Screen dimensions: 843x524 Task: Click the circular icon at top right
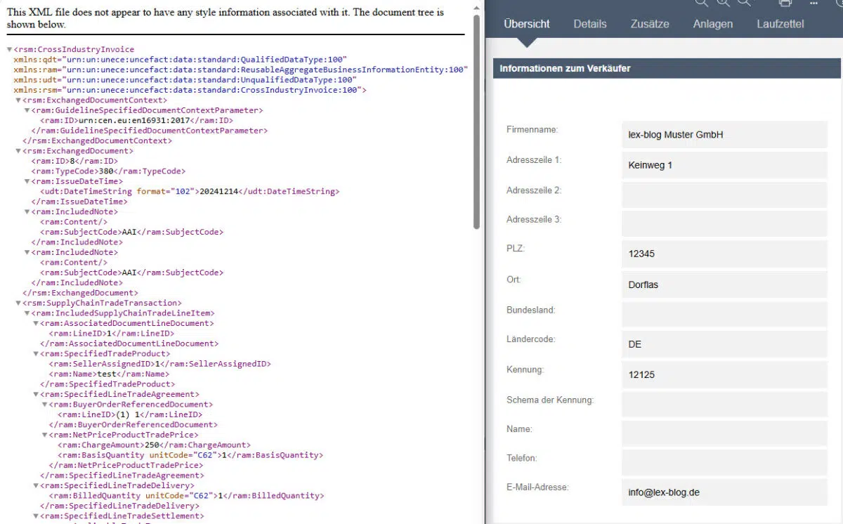(x=839, y=4)
